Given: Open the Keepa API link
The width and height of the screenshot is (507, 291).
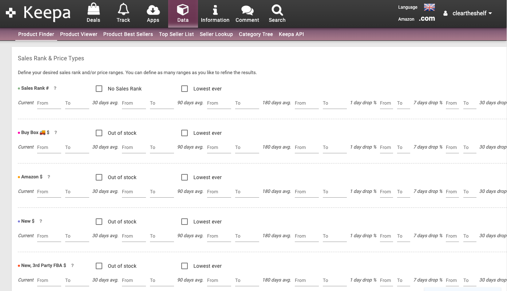Looking at the screenshot, I should click(x=291, y=34).
